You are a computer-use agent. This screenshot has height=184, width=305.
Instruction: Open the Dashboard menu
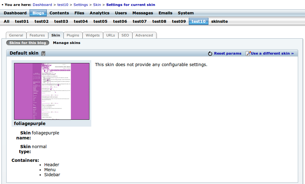(15, 13)
